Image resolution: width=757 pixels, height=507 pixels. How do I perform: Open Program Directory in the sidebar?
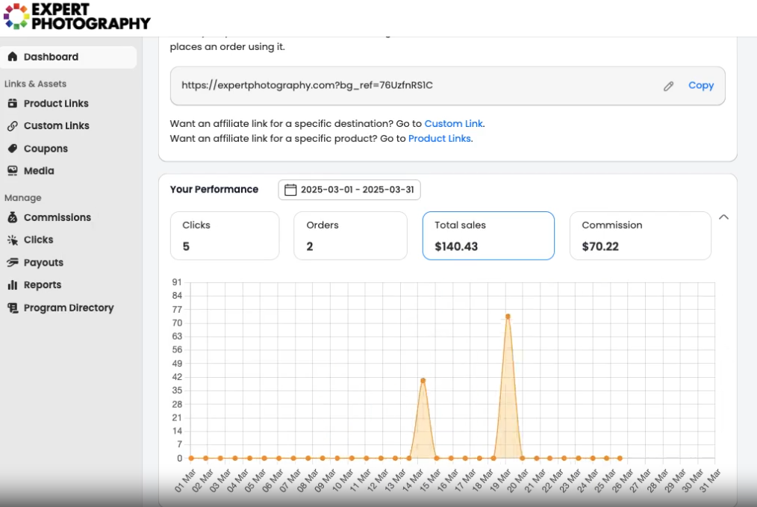[69, 308]
